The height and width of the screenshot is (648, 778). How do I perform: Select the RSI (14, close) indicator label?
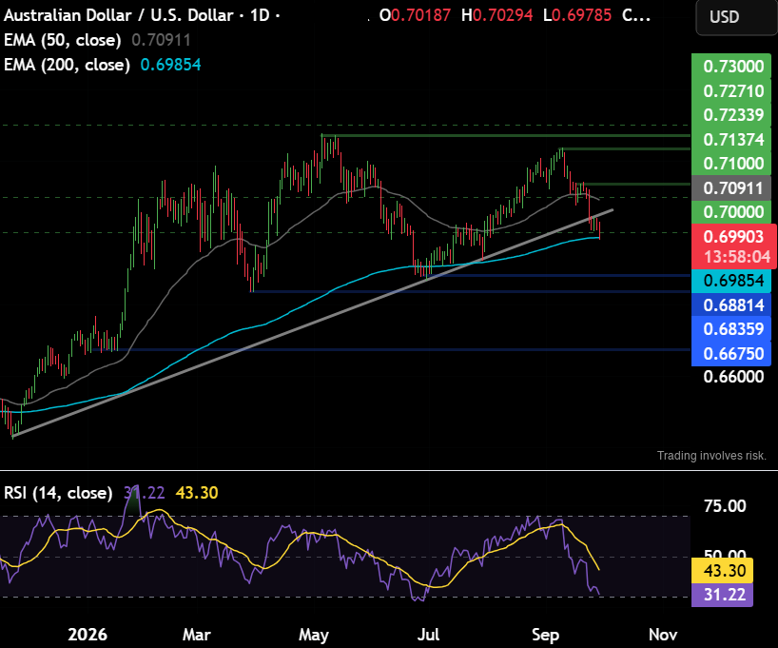point(58,493)
